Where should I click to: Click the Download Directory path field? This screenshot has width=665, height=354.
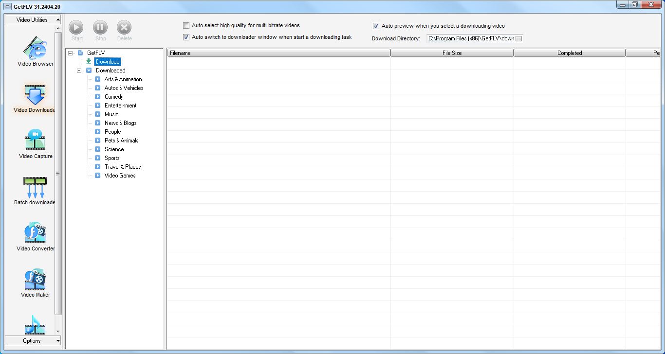click(471, 38)
